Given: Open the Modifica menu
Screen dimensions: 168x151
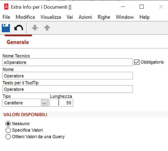Looking at the screenshot, I should point(25,17).
